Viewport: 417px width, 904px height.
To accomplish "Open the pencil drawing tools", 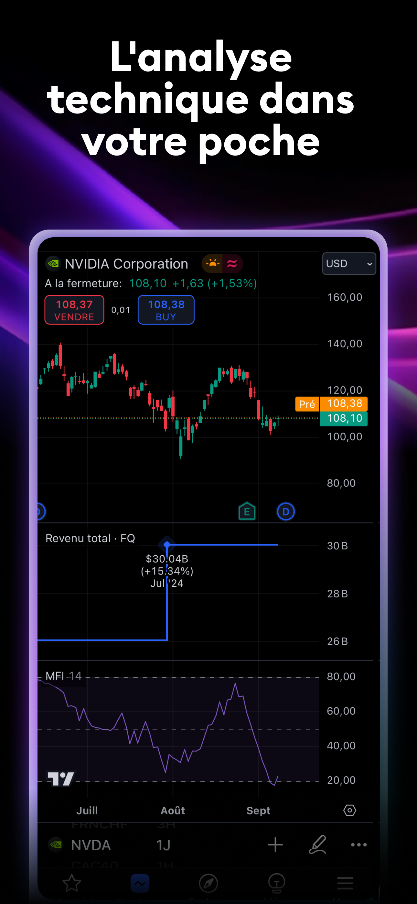I will tap(317, 845).
